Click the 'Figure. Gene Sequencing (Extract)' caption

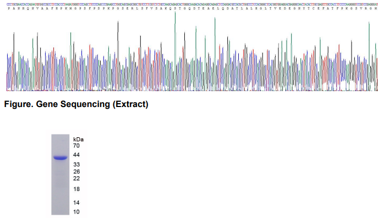point(76,104)
